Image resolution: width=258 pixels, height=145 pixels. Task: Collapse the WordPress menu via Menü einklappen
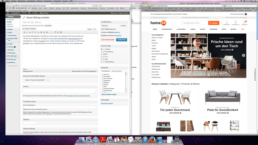pyautogui.click(x=12, y=66)
